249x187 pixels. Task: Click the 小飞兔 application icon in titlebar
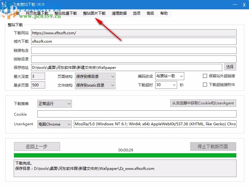click(x=4, y=4)
